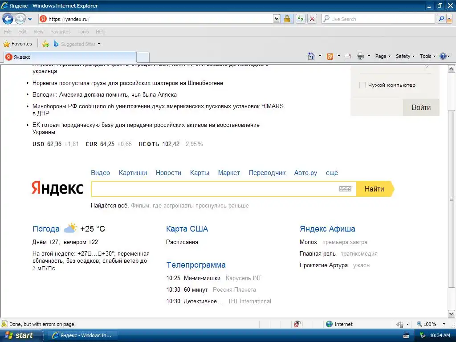456x342 pixels.
Task: Click the RSS feeds icon
Action: 330,57
